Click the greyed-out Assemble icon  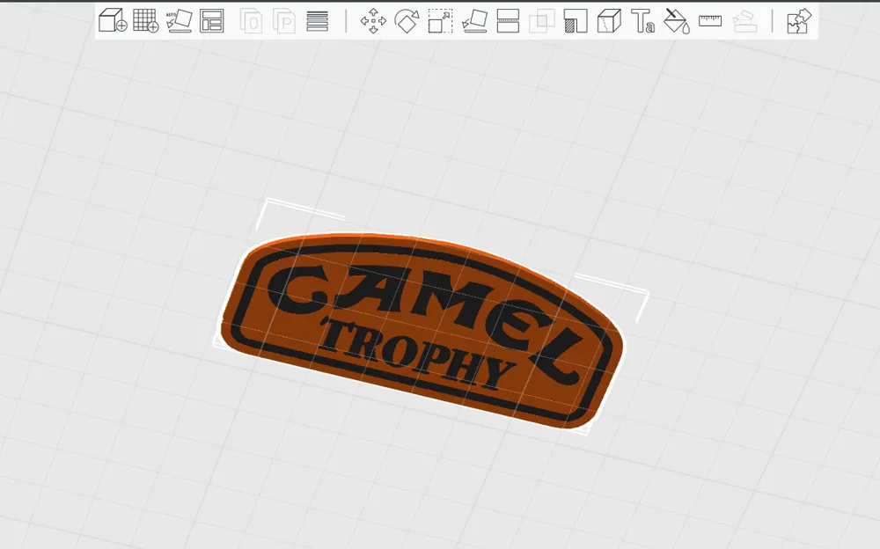[744, 21]
